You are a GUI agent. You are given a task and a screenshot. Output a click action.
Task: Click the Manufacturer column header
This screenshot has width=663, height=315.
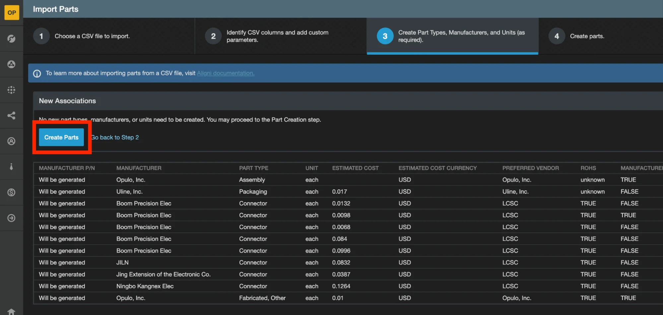coord(139,168)
